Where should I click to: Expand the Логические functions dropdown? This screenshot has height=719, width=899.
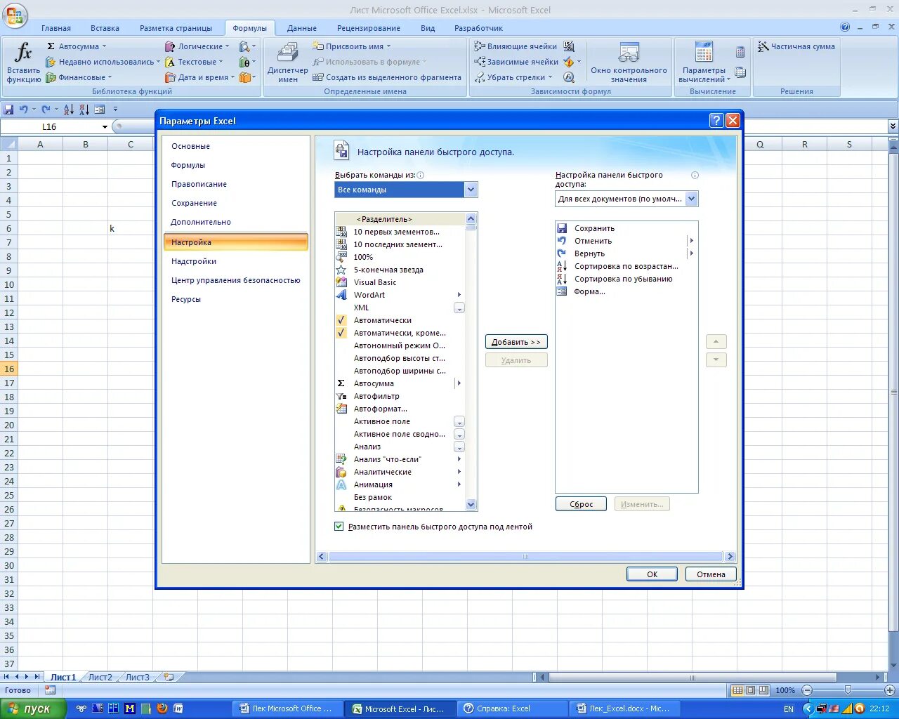[x=228, y=46]
